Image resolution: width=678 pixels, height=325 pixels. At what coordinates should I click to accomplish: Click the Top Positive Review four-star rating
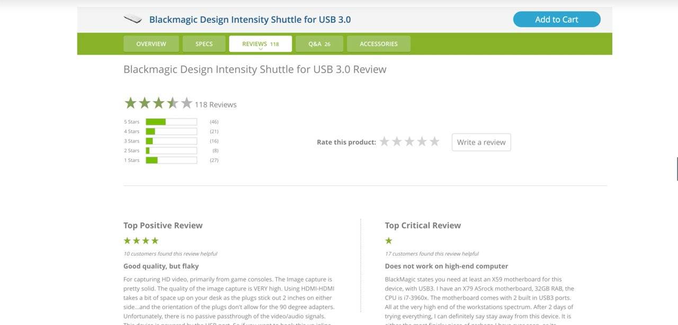141,241
